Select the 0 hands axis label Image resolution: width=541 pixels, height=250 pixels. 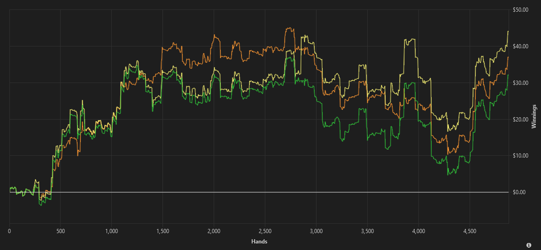[9, 231]
